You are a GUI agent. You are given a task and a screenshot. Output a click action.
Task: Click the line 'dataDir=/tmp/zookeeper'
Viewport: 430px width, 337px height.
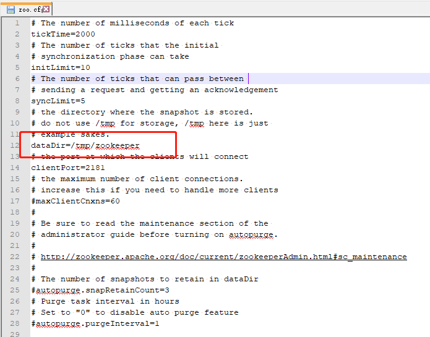point(85,145)
